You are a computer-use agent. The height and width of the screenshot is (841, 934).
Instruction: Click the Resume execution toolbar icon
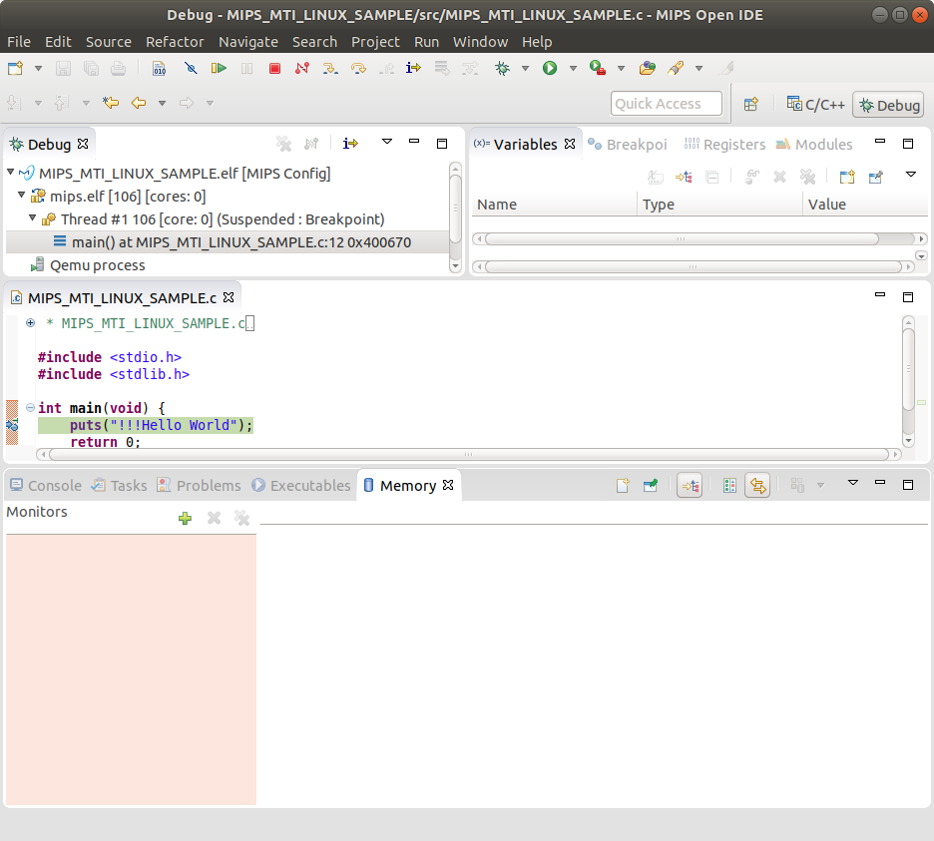click(x=219, y=69)
